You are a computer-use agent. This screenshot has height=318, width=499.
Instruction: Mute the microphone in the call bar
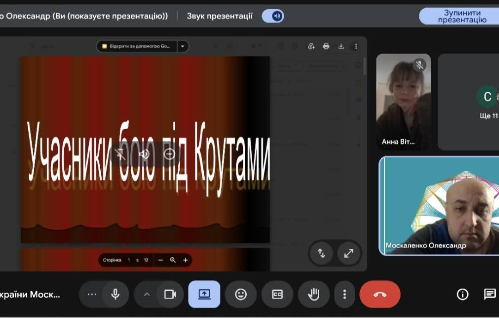tap(115, 294)
